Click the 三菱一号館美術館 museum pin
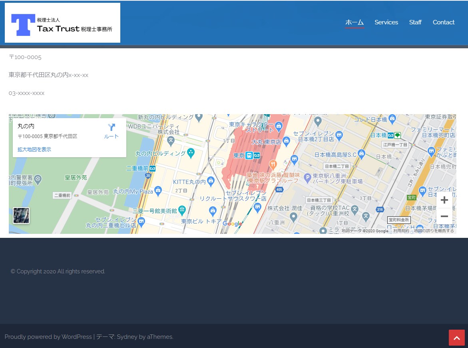The width and height of the screenshot is (468, 348). (x=182, y=210)
